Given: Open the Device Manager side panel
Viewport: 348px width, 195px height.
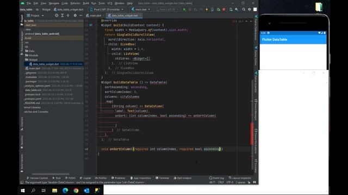Looking at the screenshot, I should tap(256, 109).
